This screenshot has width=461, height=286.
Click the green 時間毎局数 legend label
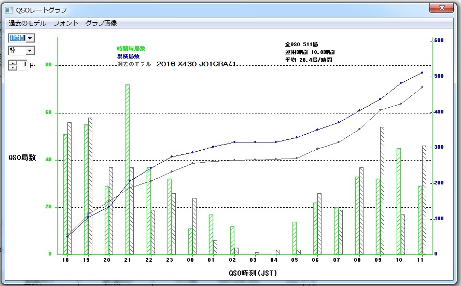coord(132,48)
